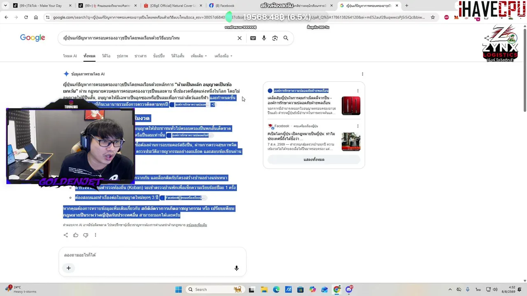527x296 pixels.
Task: Open the #เปิดโลกญี่ปุ่น Facebook post link
Action: coord(301,136)
